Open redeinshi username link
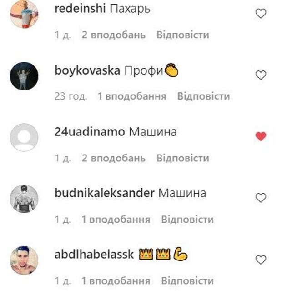Viewport: 282px width, 300px height. click(x=80, y=9)
